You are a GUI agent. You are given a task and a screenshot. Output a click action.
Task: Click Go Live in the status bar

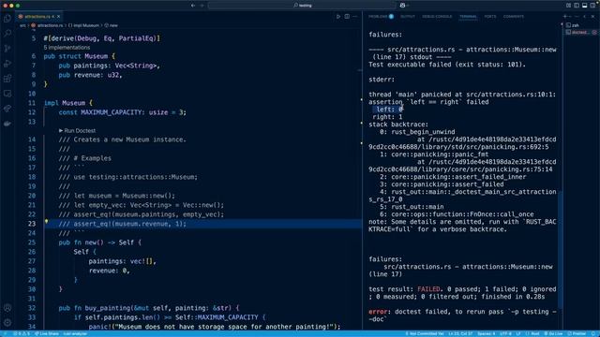point(553,333)
